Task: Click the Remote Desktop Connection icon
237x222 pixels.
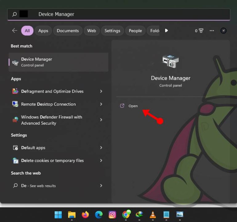Action: pos(15,104)
